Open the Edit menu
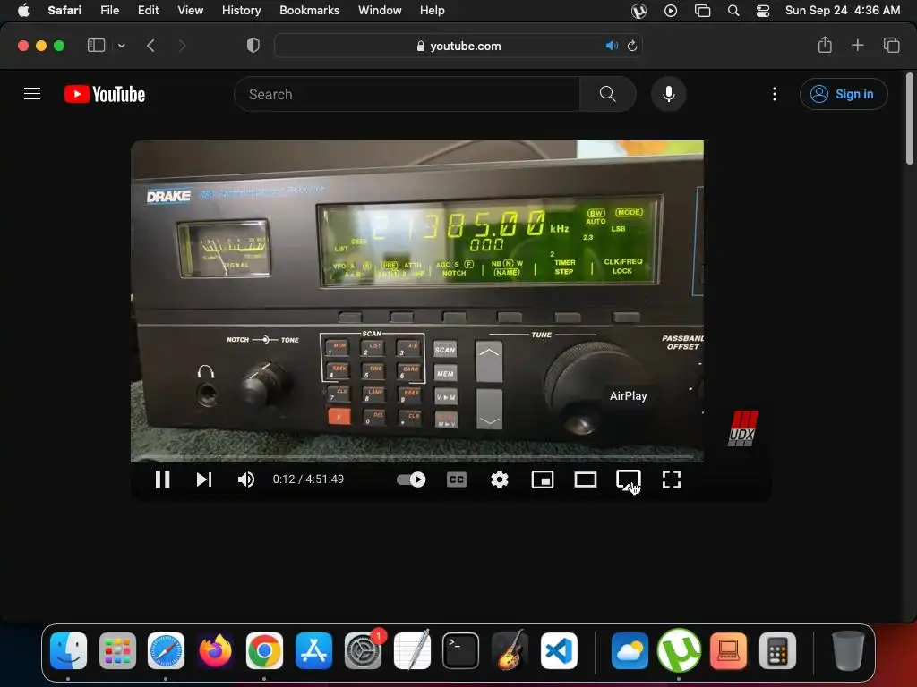This screenshot has height=687, width=917. 148,10
